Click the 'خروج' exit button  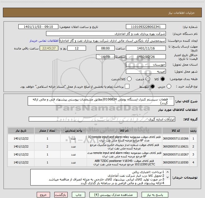(43, 195)
